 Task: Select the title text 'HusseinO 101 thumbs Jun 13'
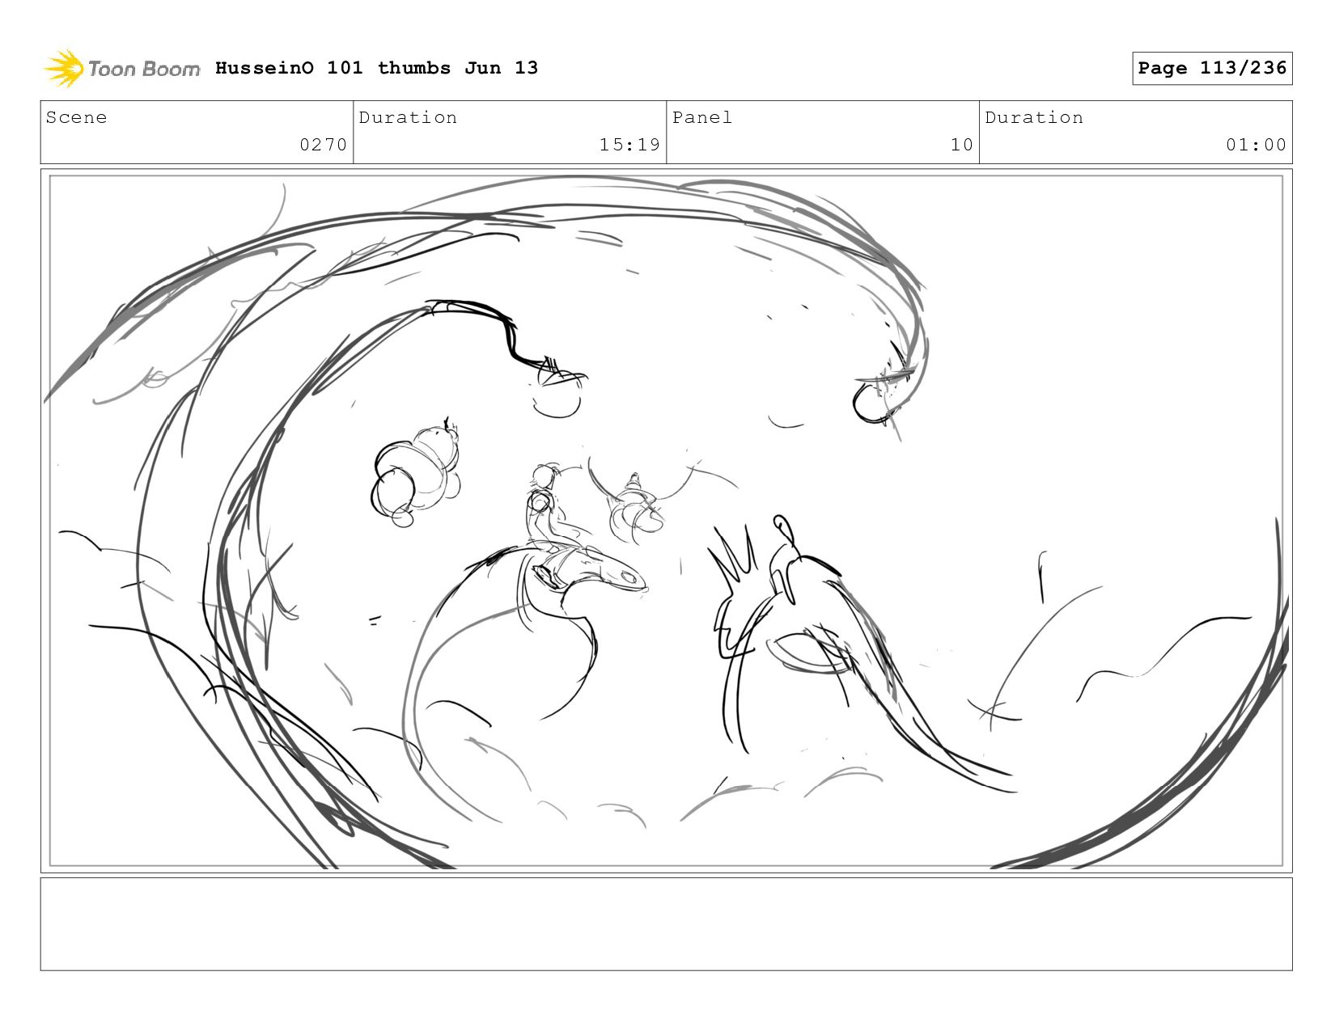pos(376,68)
